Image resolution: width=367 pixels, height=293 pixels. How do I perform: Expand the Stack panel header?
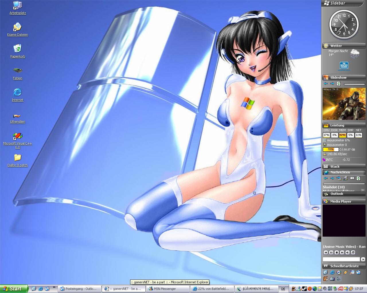[x=344, y=167]
